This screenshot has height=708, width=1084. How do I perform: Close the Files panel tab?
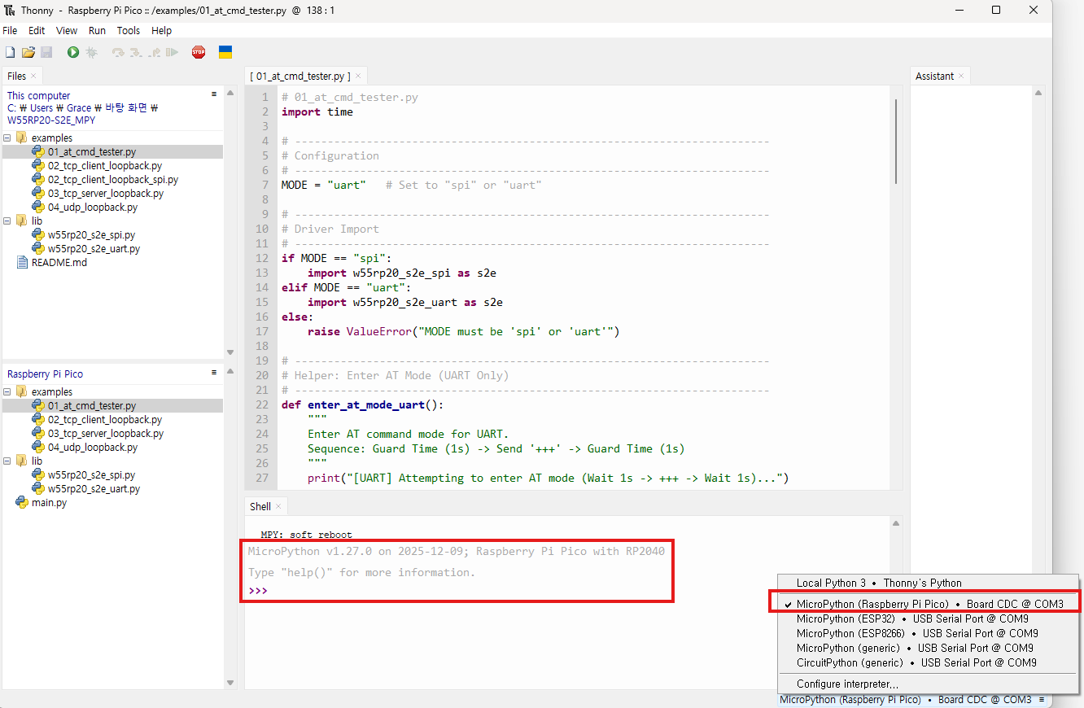pyautogui.click(x=33, y=76)
